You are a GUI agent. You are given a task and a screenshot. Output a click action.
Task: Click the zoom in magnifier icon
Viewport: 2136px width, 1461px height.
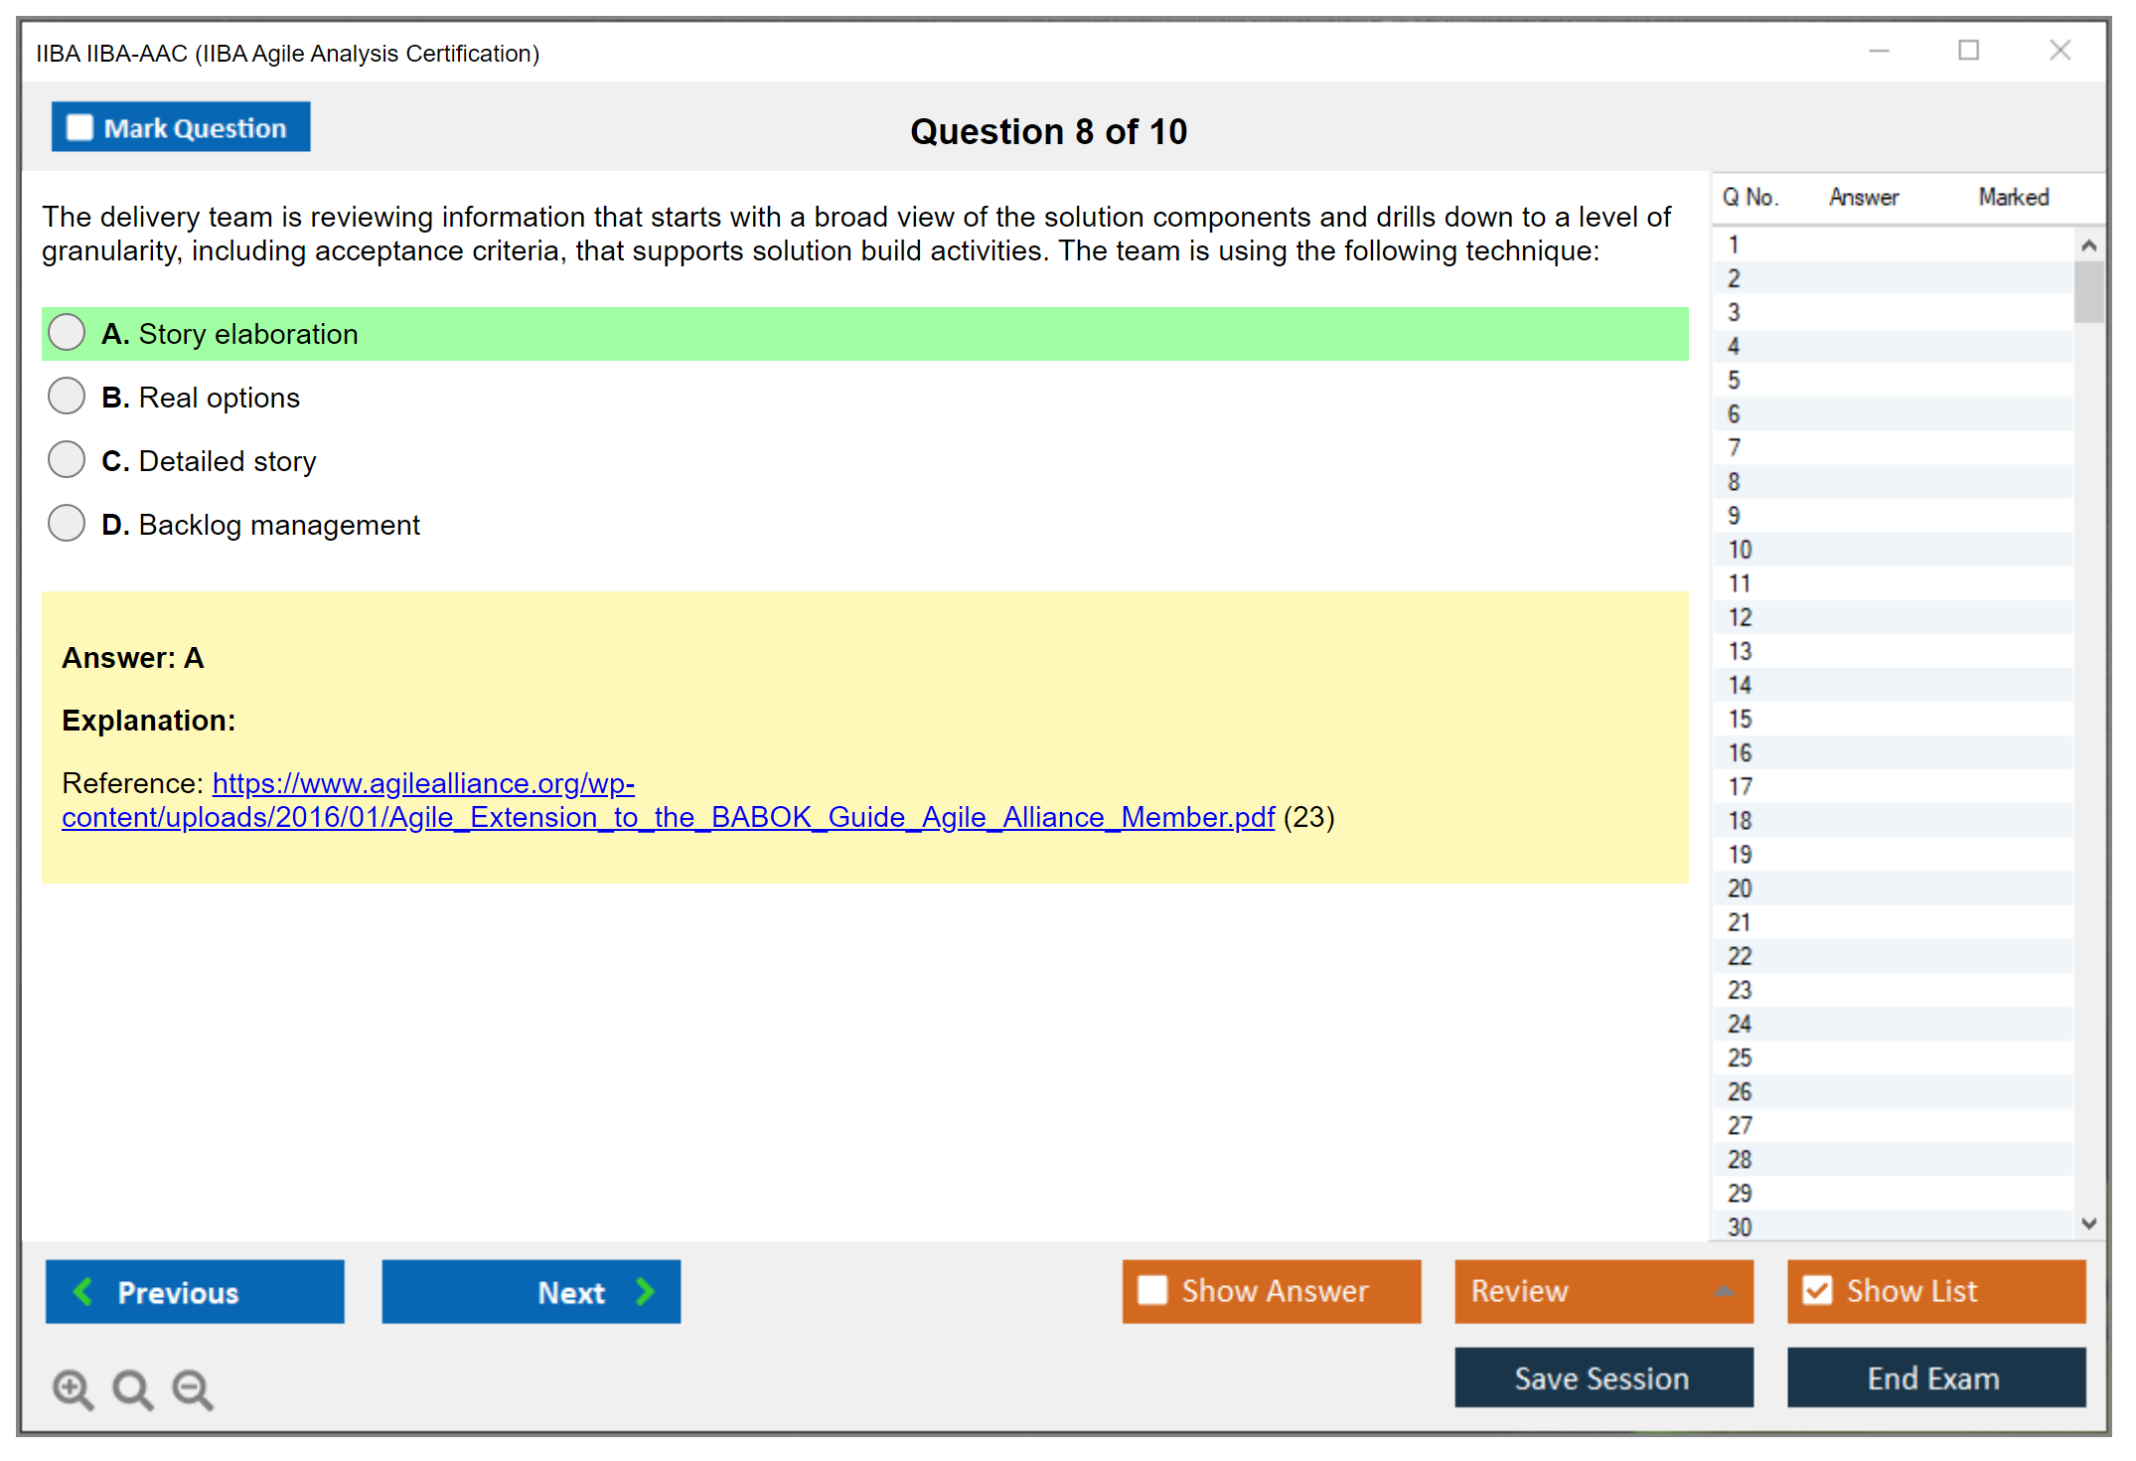[72, 1388]
